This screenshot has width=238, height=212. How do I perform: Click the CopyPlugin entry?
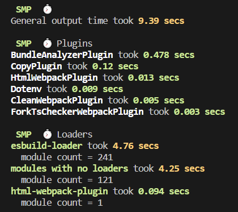[36, 66]
